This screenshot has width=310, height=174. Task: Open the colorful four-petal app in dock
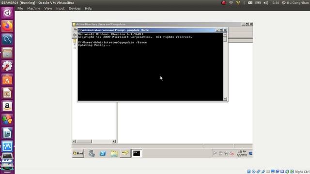coord(7,119)
